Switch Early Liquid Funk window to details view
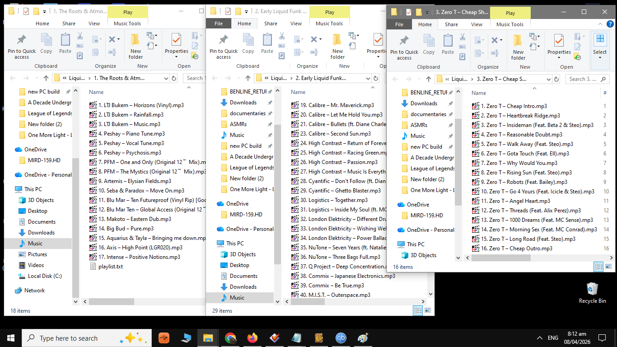This screenshot has height=347, width=617. (418, 310)
